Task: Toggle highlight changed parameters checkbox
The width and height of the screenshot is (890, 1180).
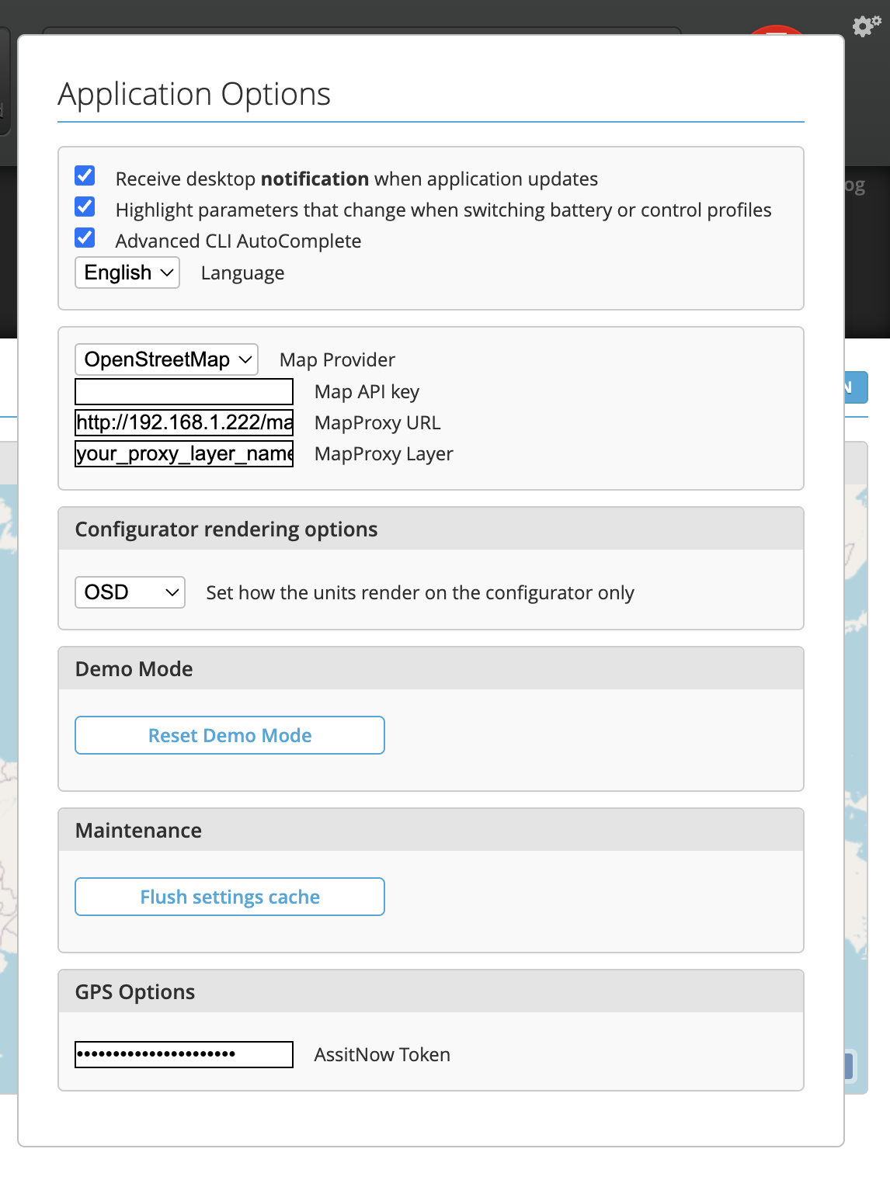Action: click(x=85, y=206)
